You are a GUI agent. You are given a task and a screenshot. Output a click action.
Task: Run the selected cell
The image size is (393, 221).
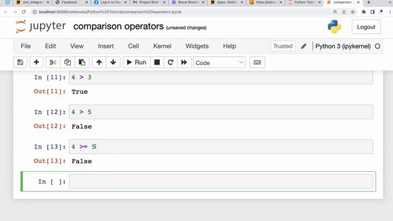tap(136, 62)
